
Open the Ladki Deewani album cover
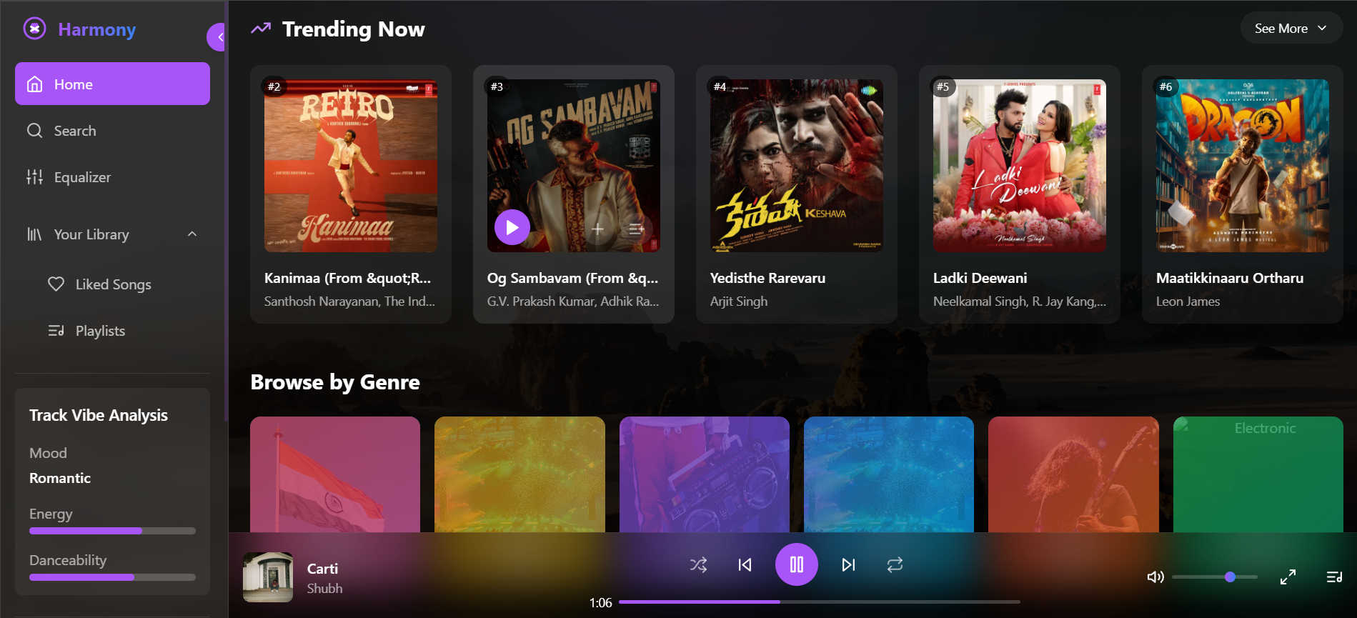click(x=1020, y=166)
